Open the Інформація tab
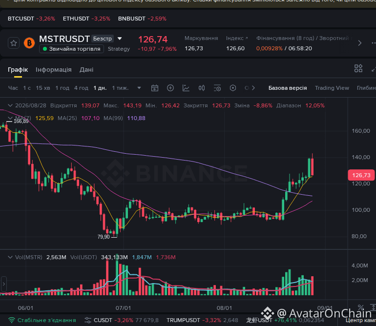 [54, 70]
